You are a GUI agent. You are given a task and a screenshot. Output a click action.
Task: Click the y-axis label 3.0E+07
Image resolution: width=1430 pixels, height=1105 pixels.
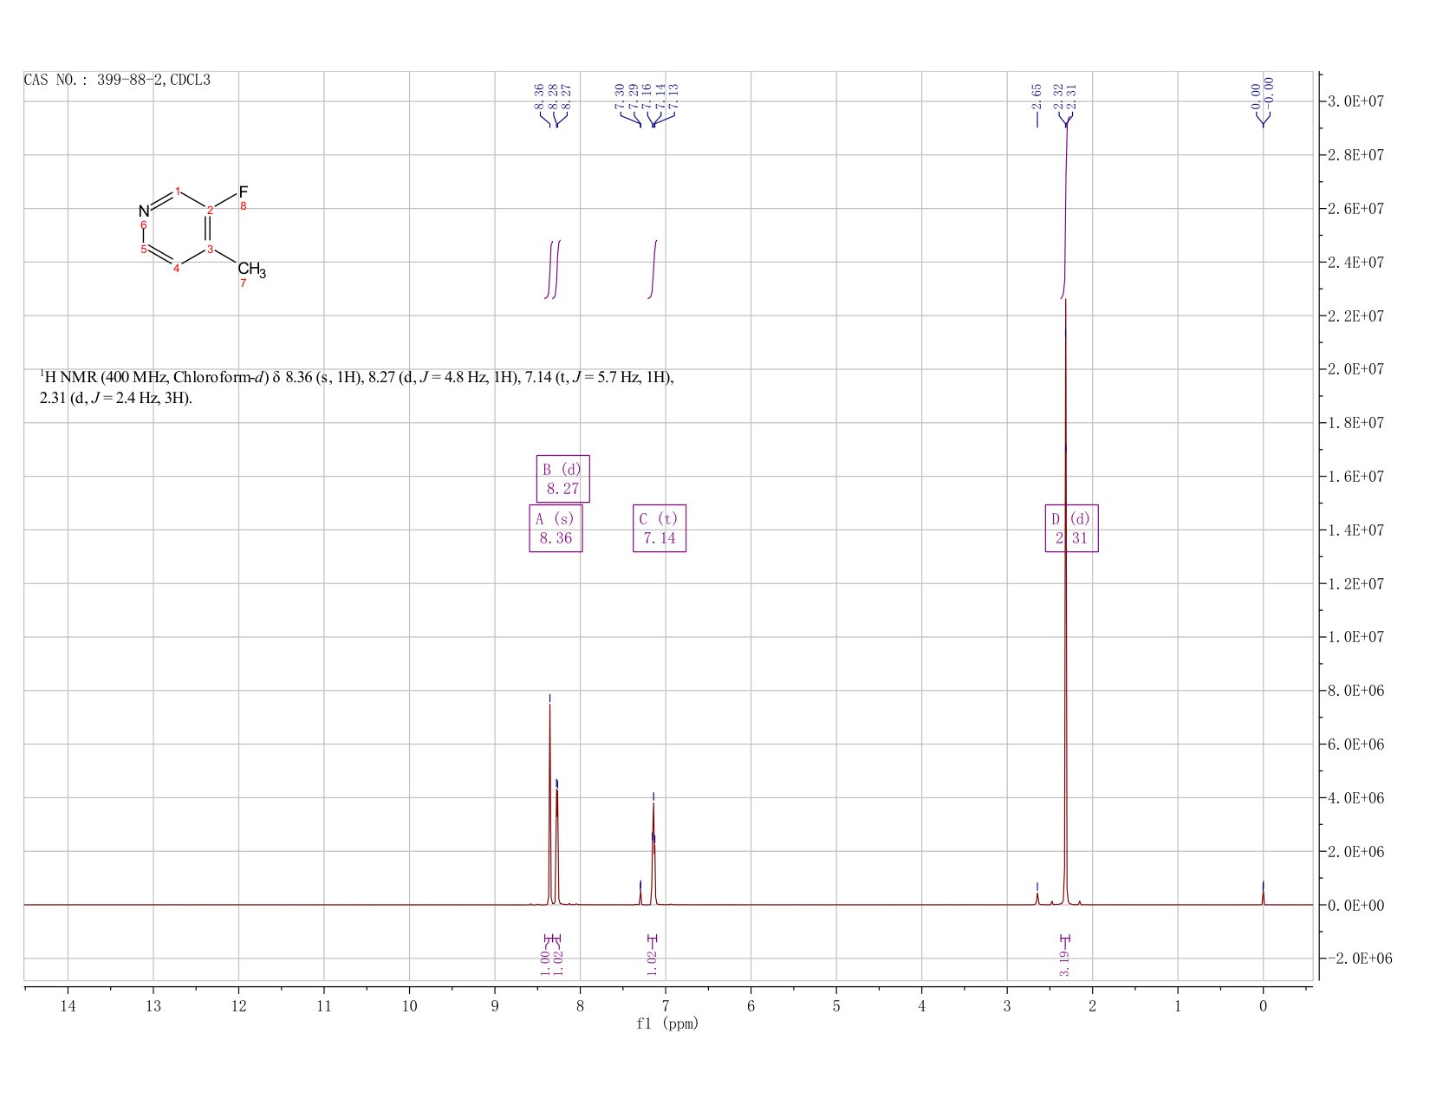[x=1355, y=101]
